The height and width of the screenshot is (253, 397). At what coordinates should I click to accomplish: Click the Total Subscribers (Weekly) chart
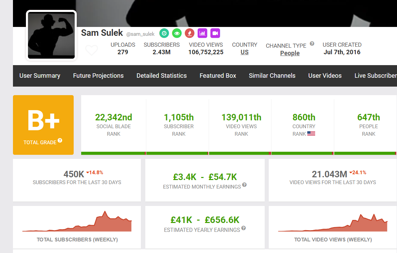pos(77,221)
